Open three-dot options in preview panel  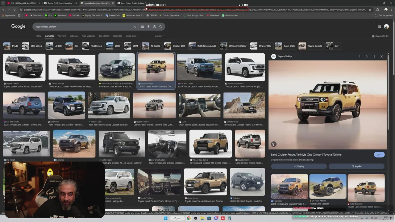click(374, 56)
